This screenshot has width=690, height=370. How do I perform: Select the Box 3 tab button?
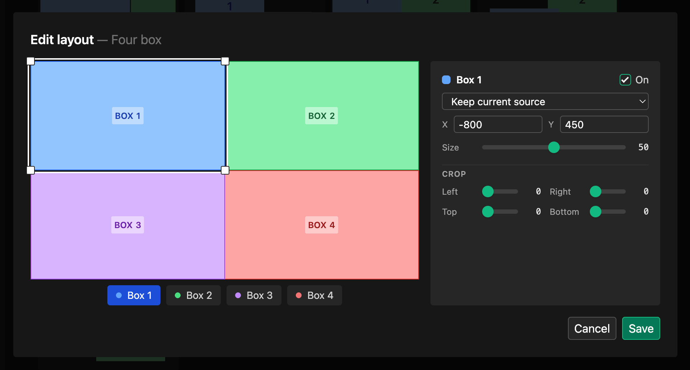(254, 295)
